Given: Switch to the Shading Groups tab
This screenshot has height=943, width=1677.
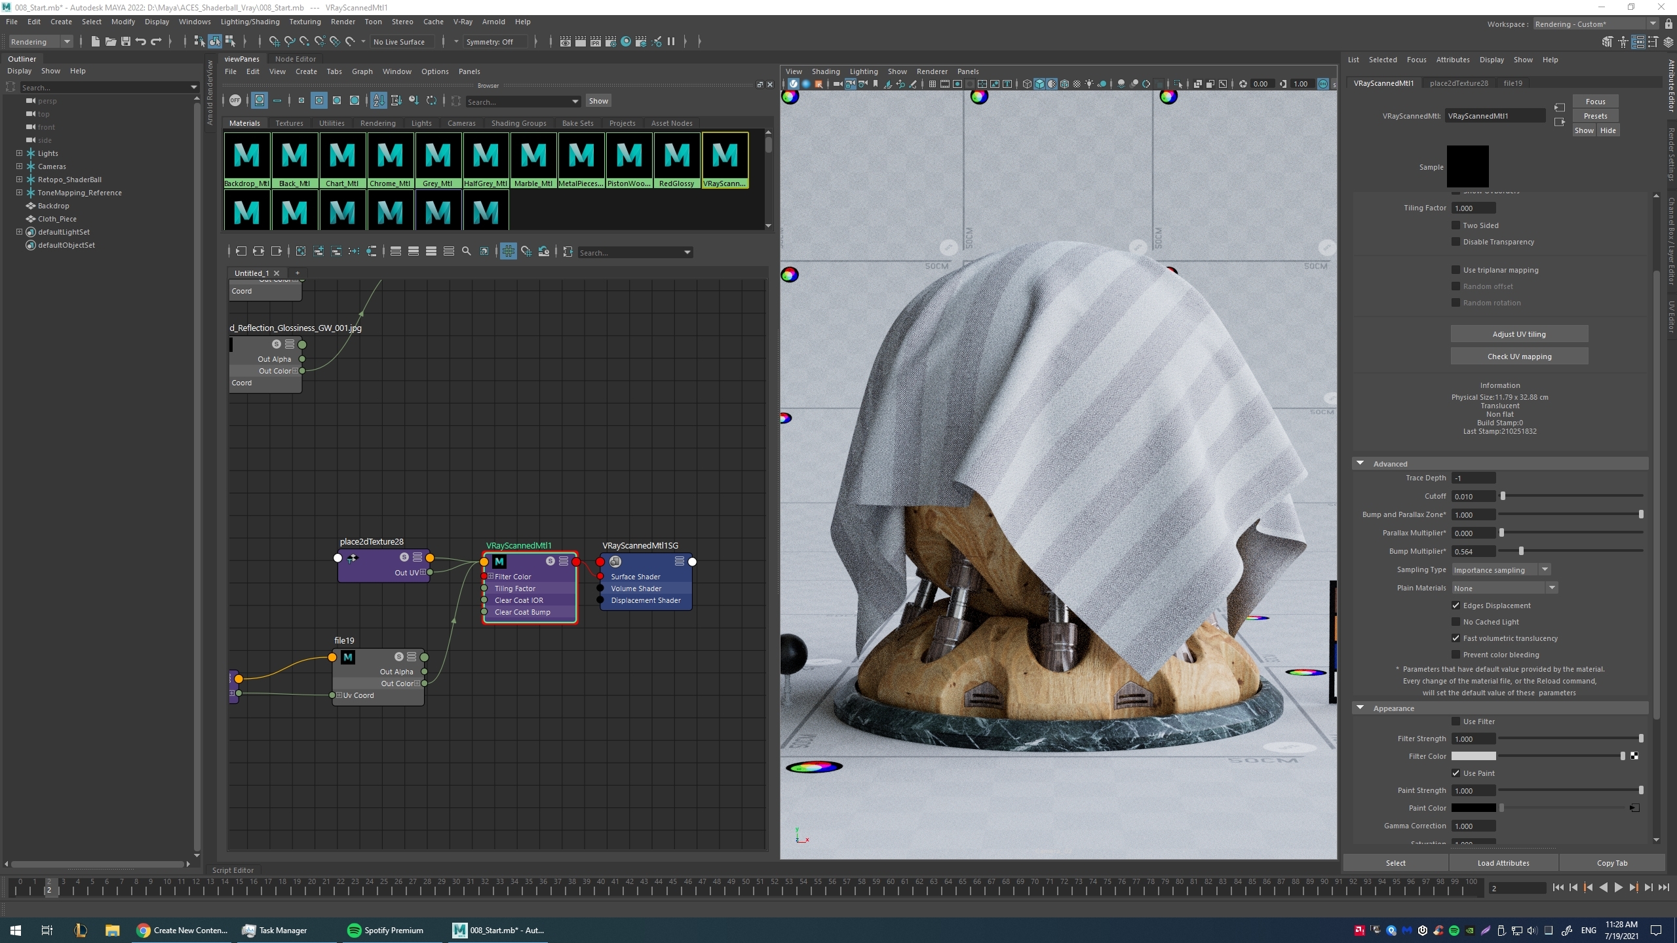Looking at the screenshot, I should 518,123.
